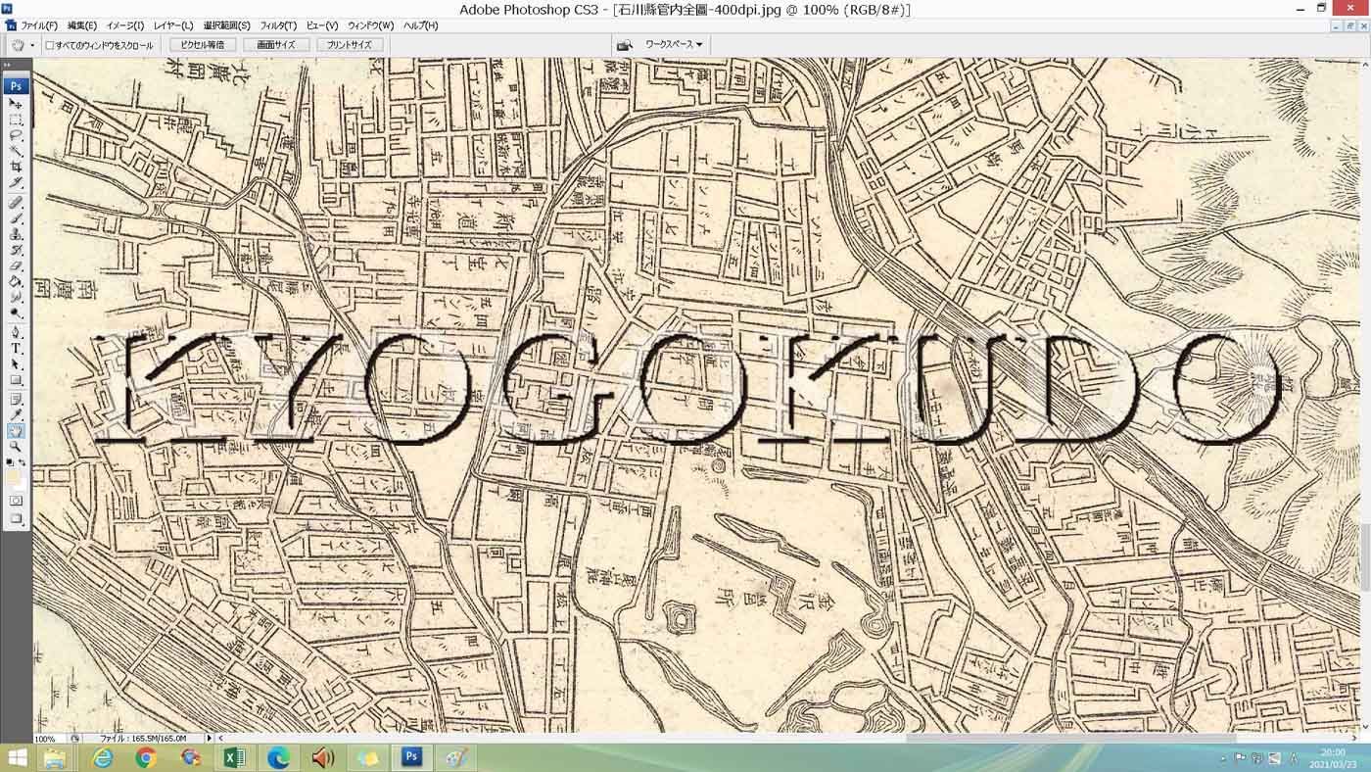Reset to default colors icon

(10, 462)
